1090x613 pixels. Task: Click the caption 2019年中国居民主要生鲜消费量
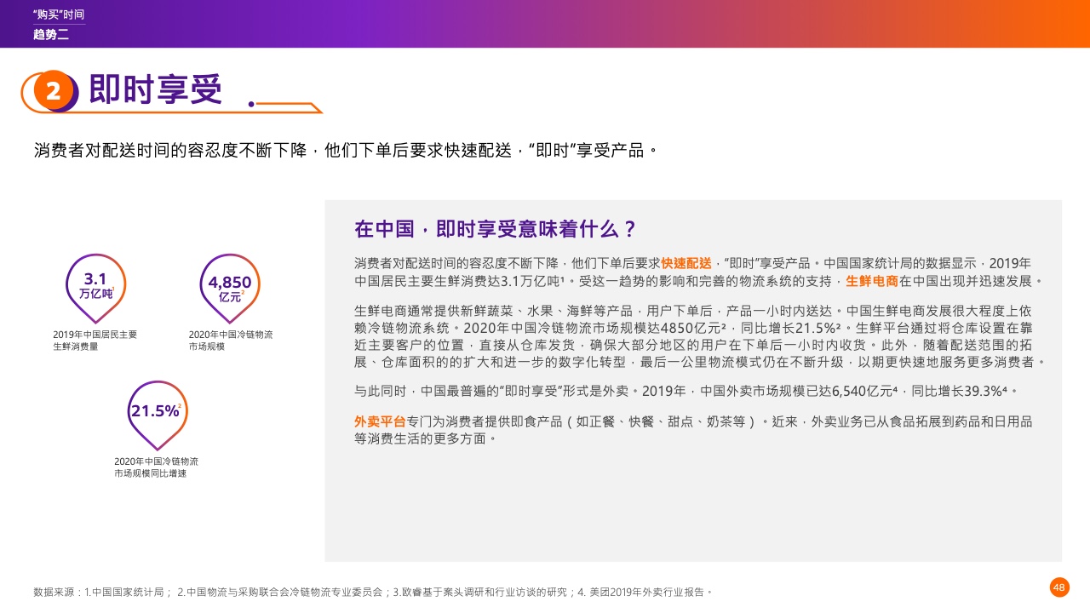[x=95, y=341]
